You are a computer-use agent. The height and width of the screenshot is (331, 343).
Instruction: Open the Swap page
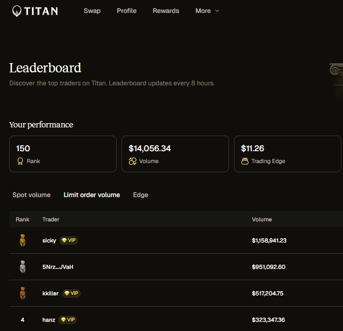click(92, 11)
